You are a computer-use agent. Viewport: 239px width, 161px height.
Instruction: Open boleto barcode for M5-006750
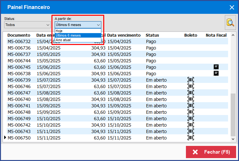tap(191, 138)
